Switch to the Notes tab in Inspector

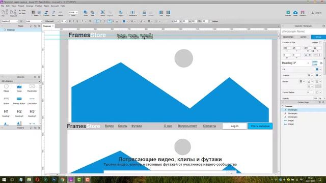point(303,37)
